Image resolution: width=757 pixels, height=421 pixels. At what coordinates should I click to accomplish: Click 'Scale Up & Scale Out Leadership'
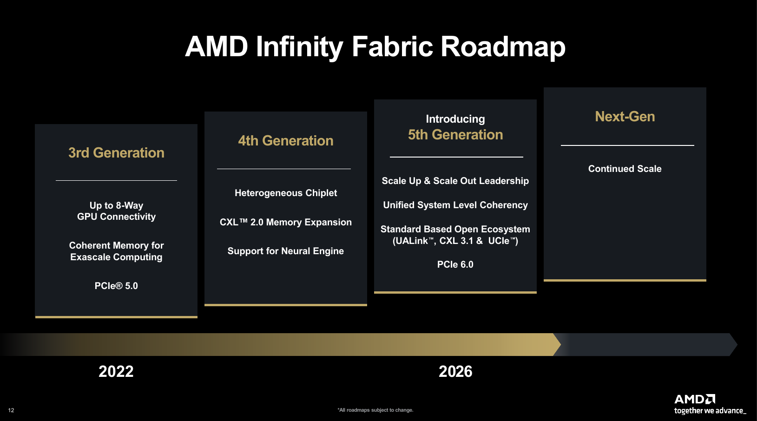tap(455, 181)
